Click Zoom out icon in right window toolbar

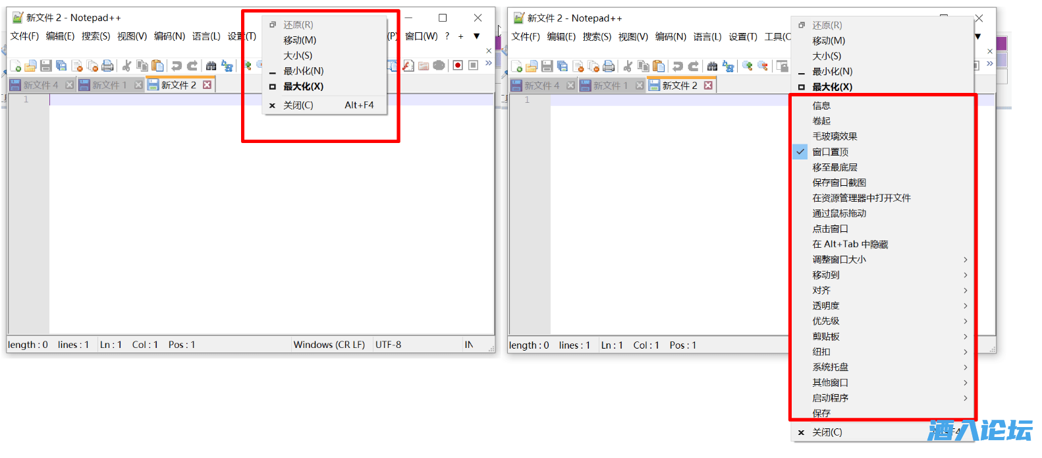763,67
